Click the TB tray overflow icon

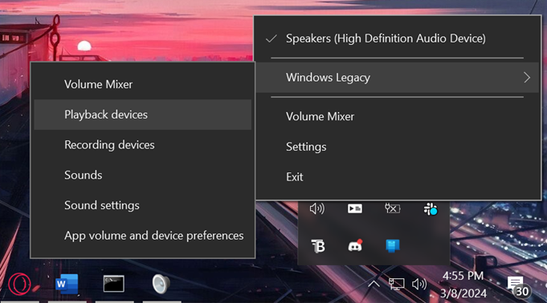coord(318,246)
